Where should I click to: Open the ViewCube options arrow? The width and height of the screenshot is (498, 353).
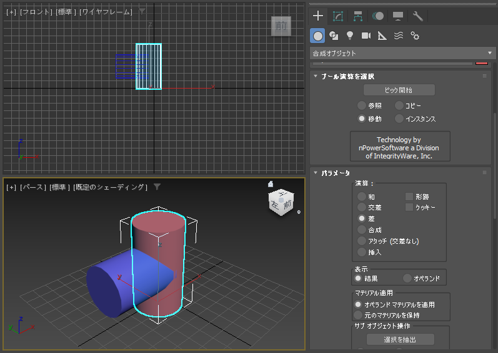point(299,212)
